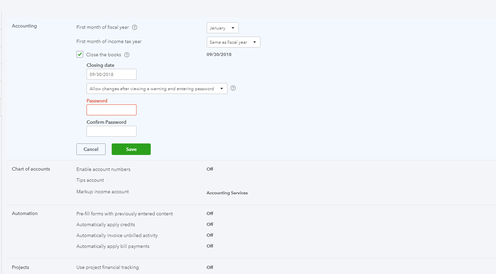Viewport: 496px width, 274px height.
Task: Edit Enable account numbers setting
Action: click(103, 169)
